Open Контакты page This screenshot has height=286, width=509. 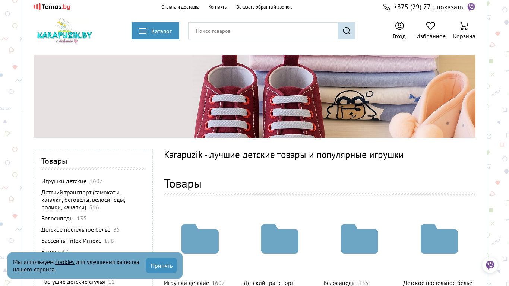[218, 7]
